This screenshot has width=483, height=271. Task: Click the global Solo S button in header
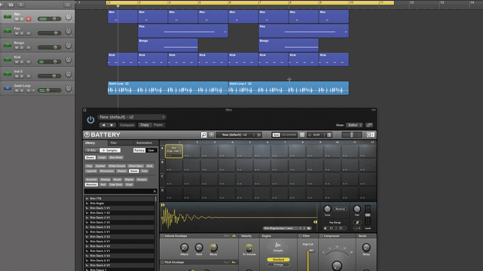[21, 5]
